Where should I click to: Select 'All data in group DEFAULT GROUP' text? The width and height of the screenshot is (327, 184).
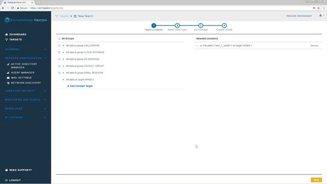click(85, 66)
